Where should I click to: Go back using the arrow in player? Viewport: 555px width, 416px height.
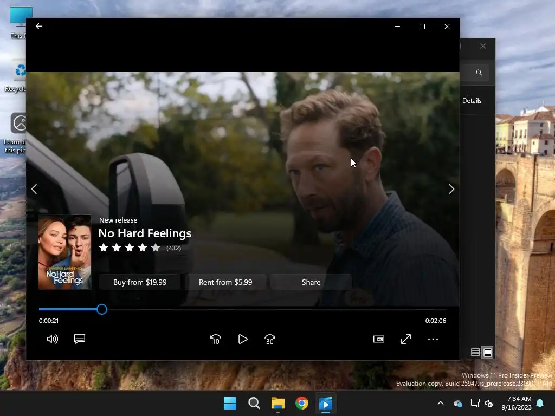point(39,26)
